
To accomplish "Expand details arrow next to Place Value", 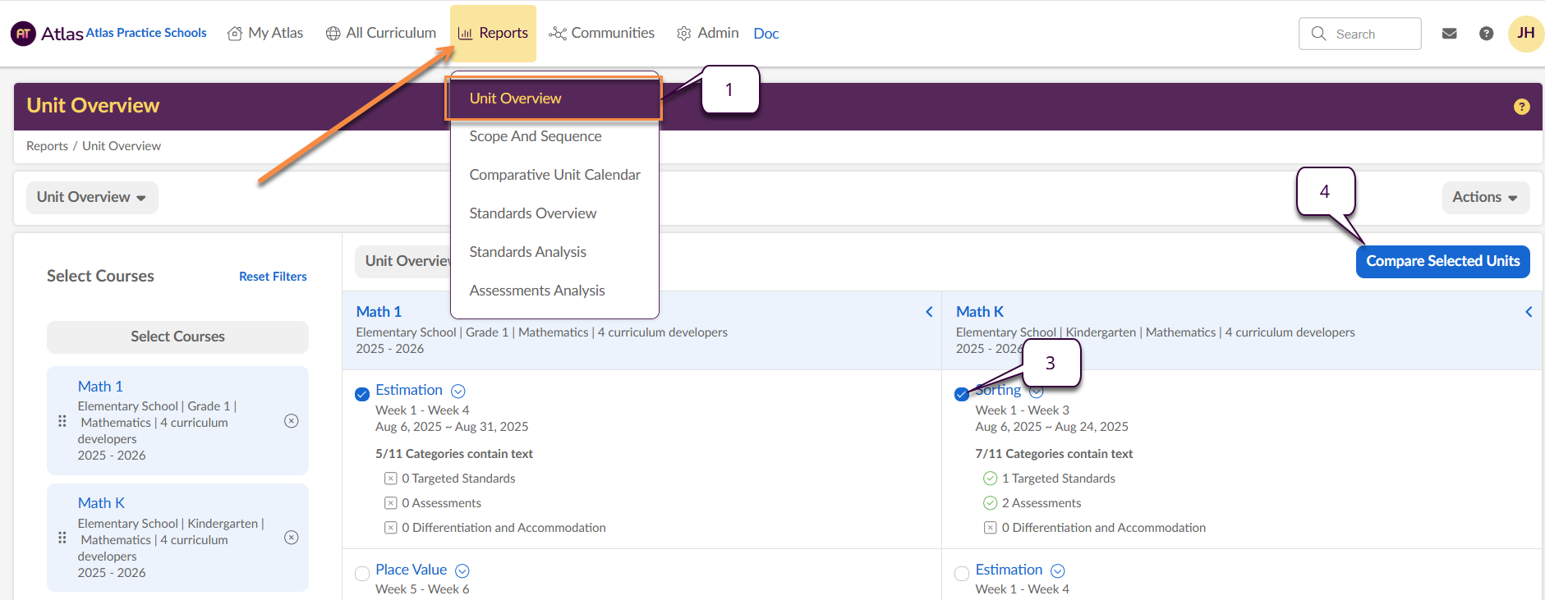I will [462, 570].
